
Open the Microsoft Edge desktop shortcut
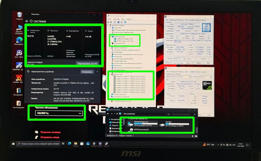pos(19,41)
